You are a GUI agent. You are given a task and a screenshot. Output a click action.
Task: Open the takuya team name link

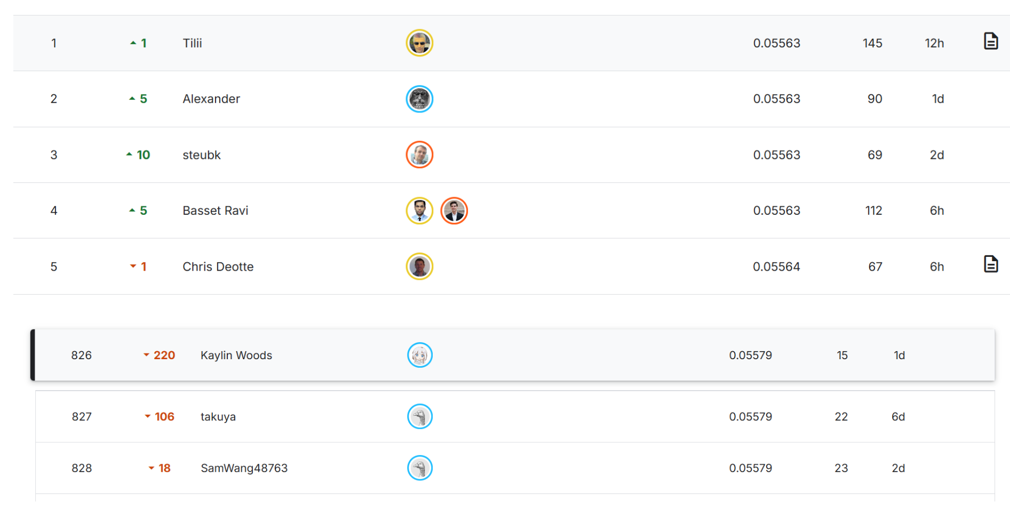tap(218, 417)
